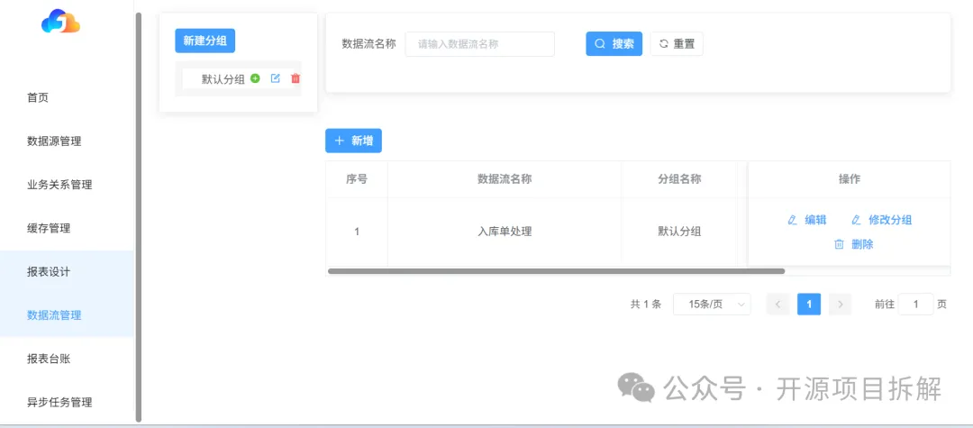Screen dimensions: 973x428
Task: Delete 默认分组 with red trash icon
Action: tap(296, 78)
